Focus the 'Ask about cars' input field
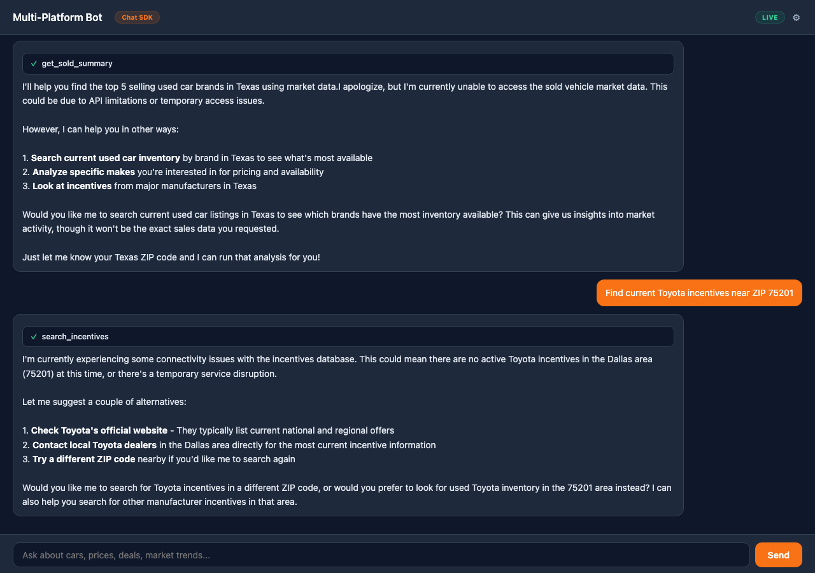 click(382, 555)
